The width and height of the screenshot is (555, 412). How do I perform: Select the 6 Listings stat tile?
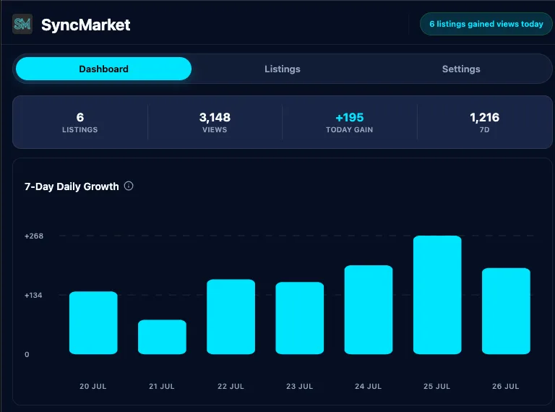click(80, 122)
